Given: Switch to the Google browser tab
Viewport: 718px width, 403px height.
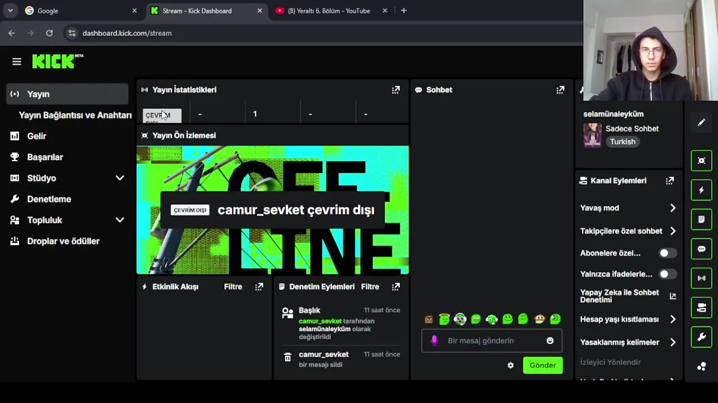Looking at the screenshot, I should point(81,11).
